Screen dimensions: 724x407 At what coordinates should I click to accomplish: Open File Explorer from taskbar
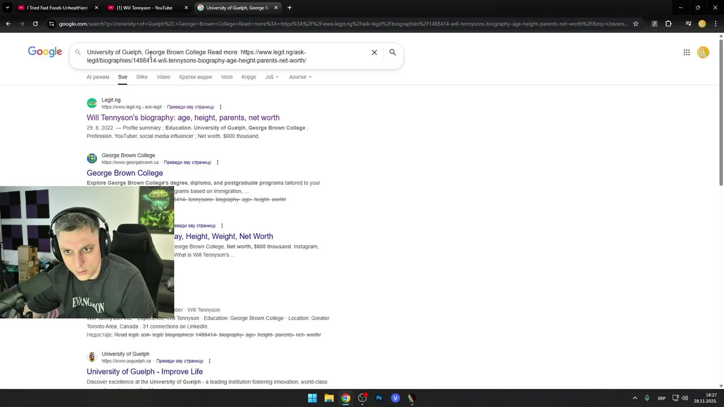pyautogui.click(x=329, y=398)
